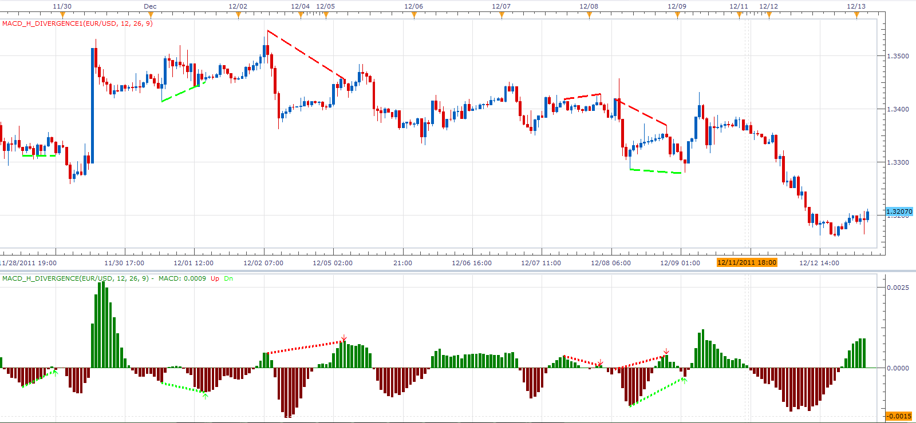Click the highlighted 12/11/2011 18:00 time label
The image size is (916, 423).
pos(747,262)
